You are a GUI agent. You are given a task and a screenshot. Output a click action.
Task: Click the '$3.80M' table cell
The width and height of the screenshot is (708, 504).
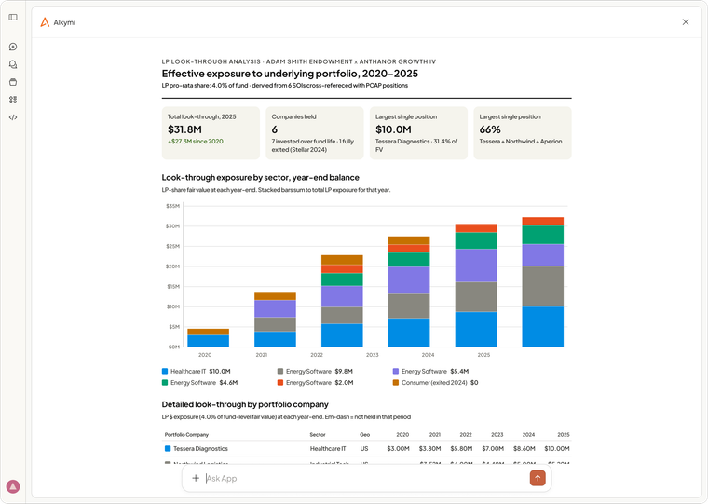tap(429, 448)
